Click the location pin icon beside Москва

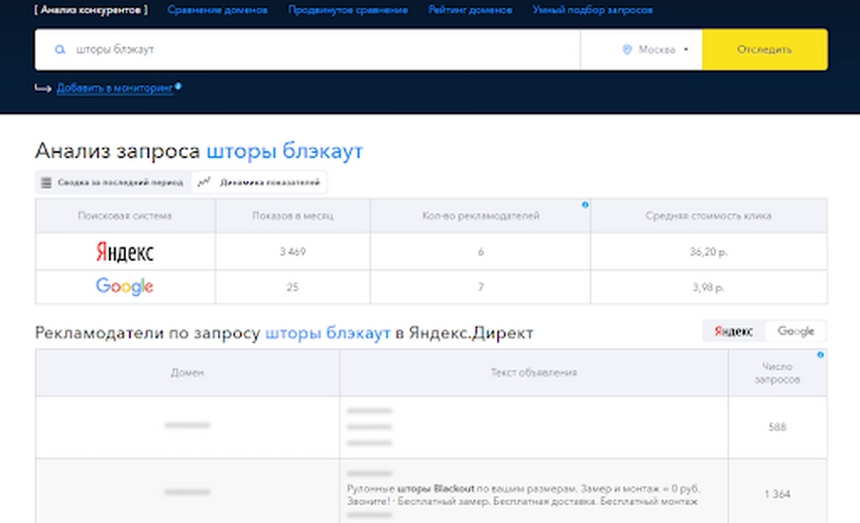pos(627,50)
